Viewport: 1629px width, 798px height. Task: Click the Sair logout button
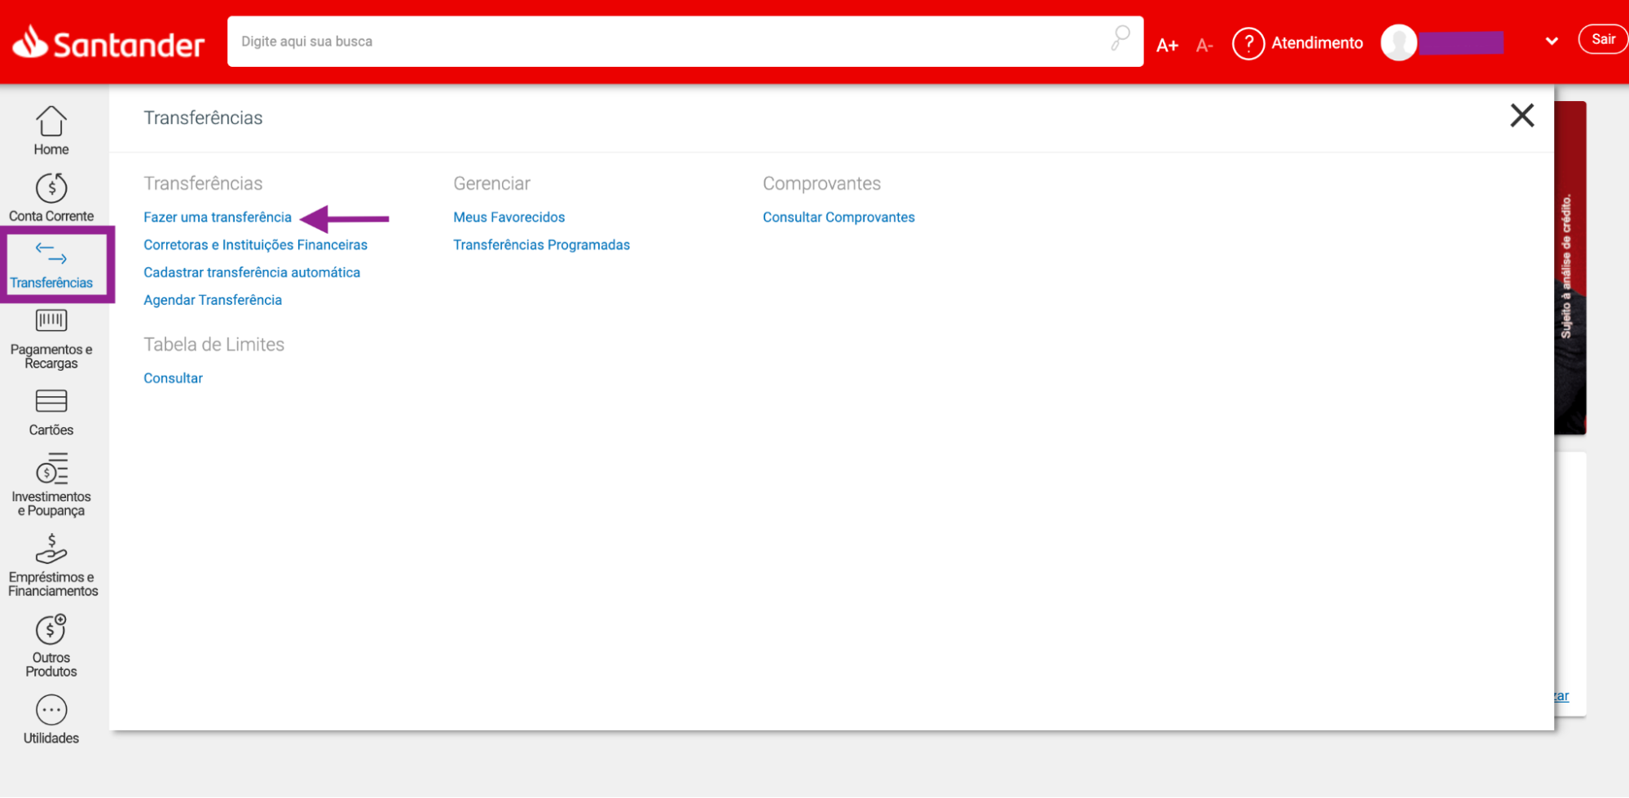[x=1602, y=39]
